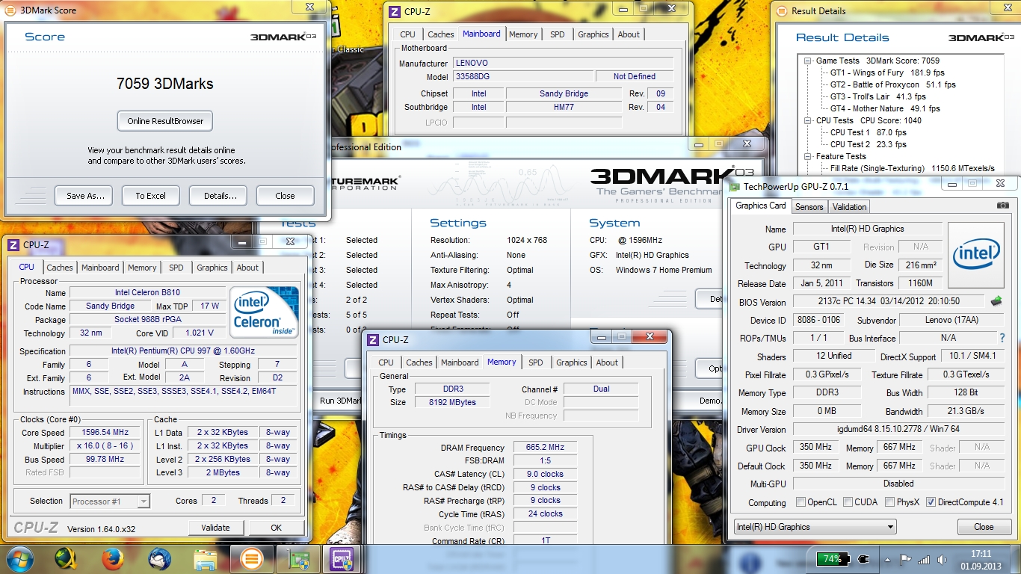Show hidden tray icons arrow
The width and height of the screenshot is (1021, 574).
point(887,559)
